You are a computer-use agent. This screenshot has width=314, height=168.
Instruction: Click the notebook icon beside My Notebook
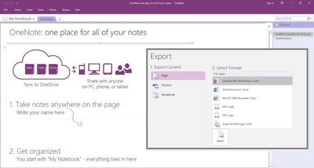tap(5, 18)
